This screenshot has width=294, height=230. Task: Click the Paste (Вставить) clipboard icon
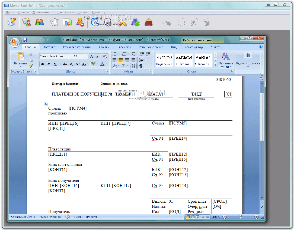(x=20, y=56)
